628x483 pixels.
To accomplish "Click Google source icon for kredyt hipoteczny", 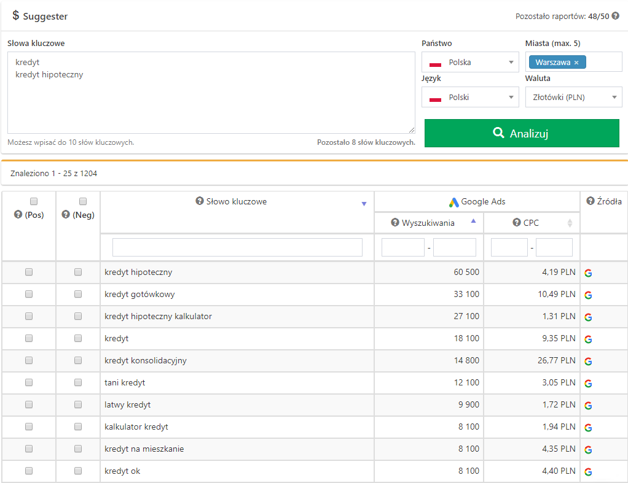I will click(x=588, y=273).
